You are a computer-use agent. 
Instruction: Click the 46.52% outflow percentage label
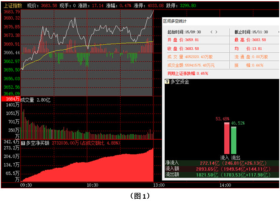click(238, 123)
